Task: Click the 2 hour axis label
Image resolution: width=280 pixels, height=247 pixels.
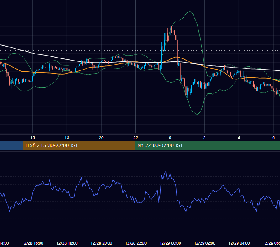Action: (205, 138)
